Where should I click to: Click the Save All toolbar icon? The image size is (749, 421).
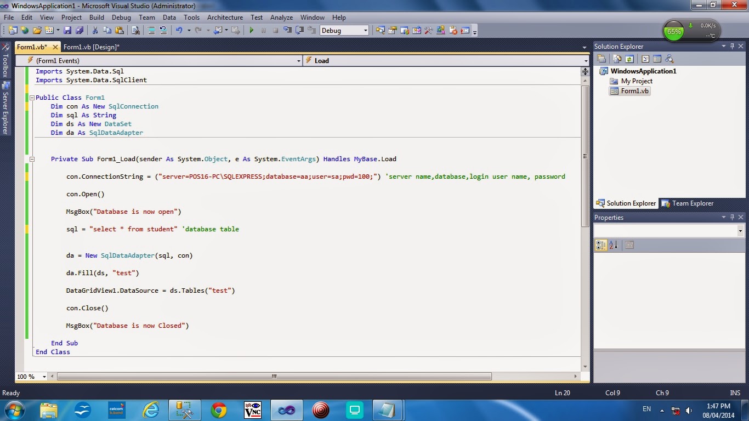[x=80, y=31]
